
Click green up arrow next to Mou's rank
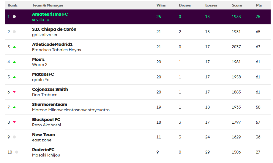tap(14, 62)
